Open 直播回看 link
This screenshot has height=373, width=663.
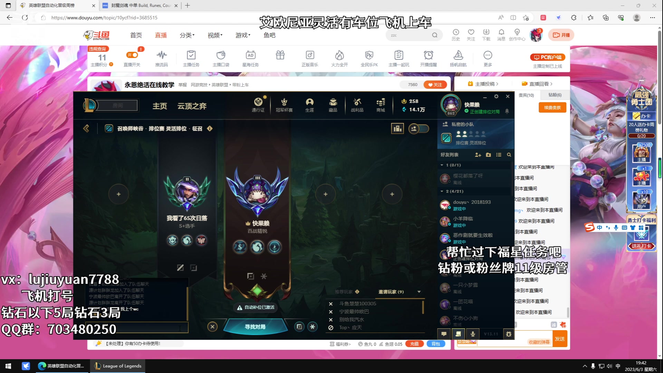(537, 84)
